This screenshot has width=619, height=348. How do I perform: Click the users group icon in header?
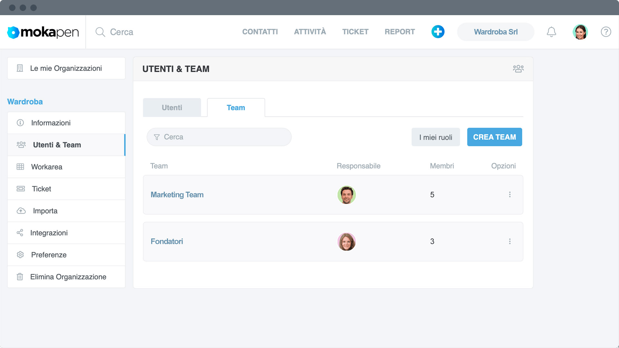point(518,69)
